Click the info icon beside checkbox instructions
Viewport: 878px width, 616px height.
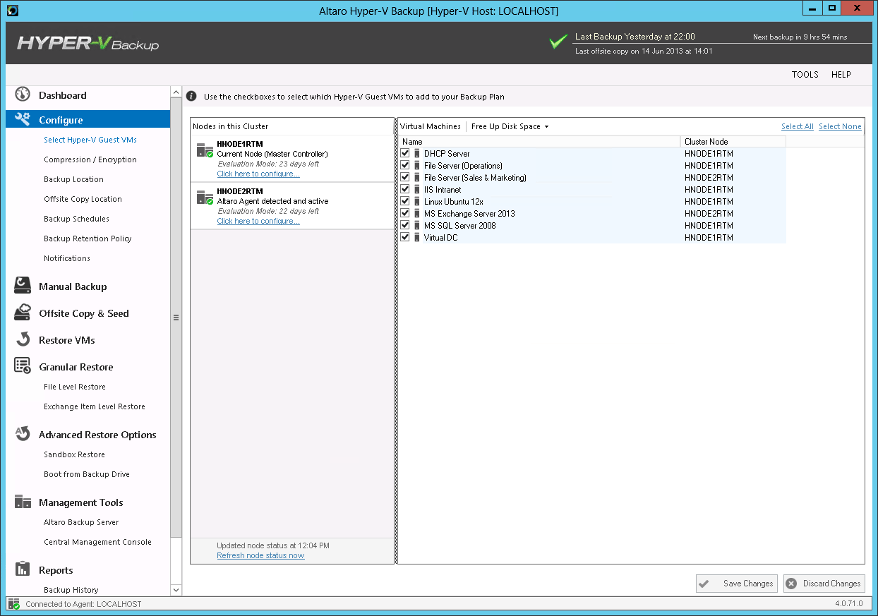pyautogui.click(x=191, y=96)
